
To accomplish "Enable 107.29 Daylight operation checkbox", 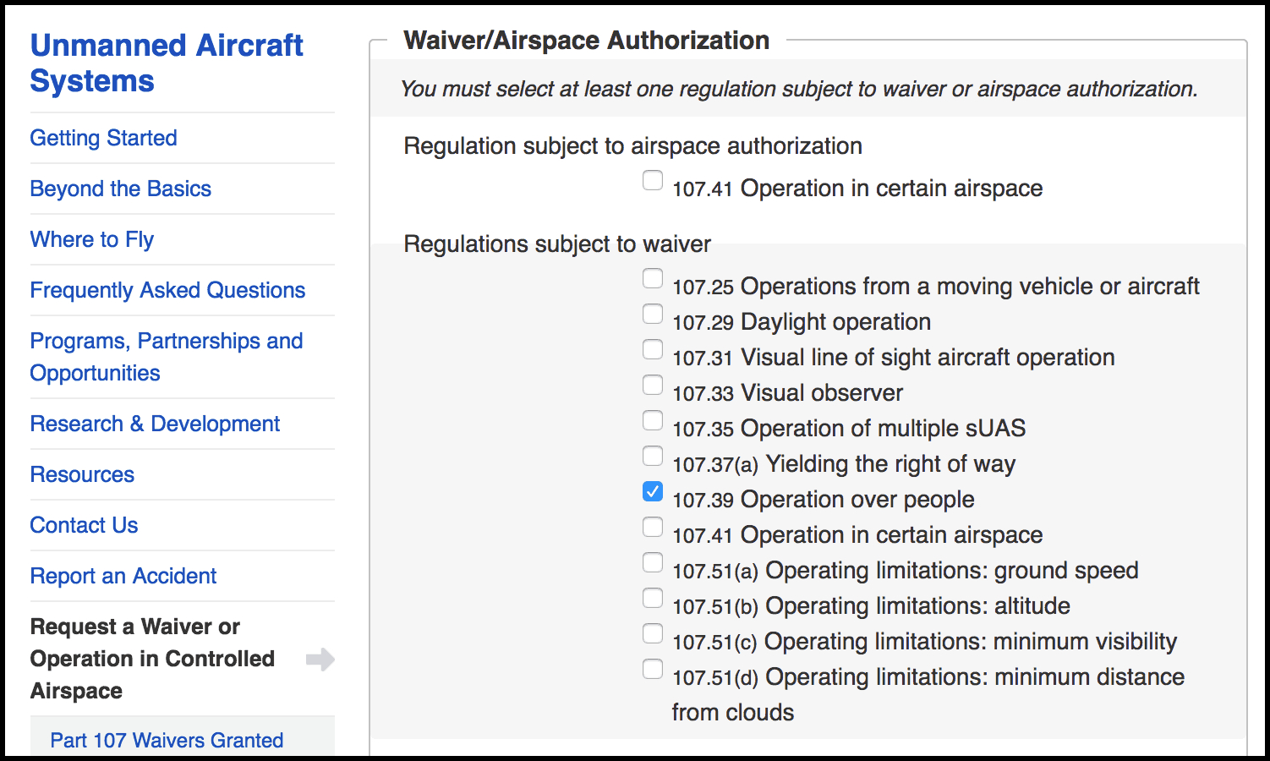I will (x=653, y=314).
